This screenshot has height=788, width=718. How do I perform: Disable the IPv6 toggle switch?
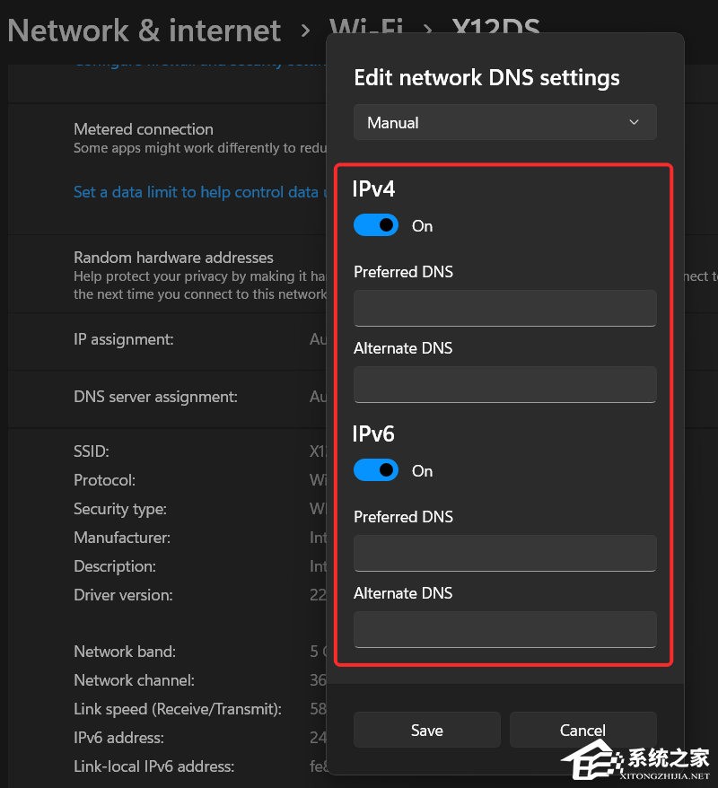click(376, 469)
